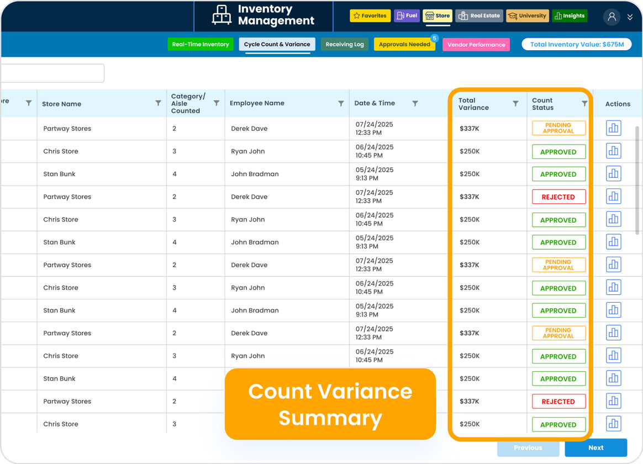
Task: Switch to the Fuel module
Action: click(407, 16)
